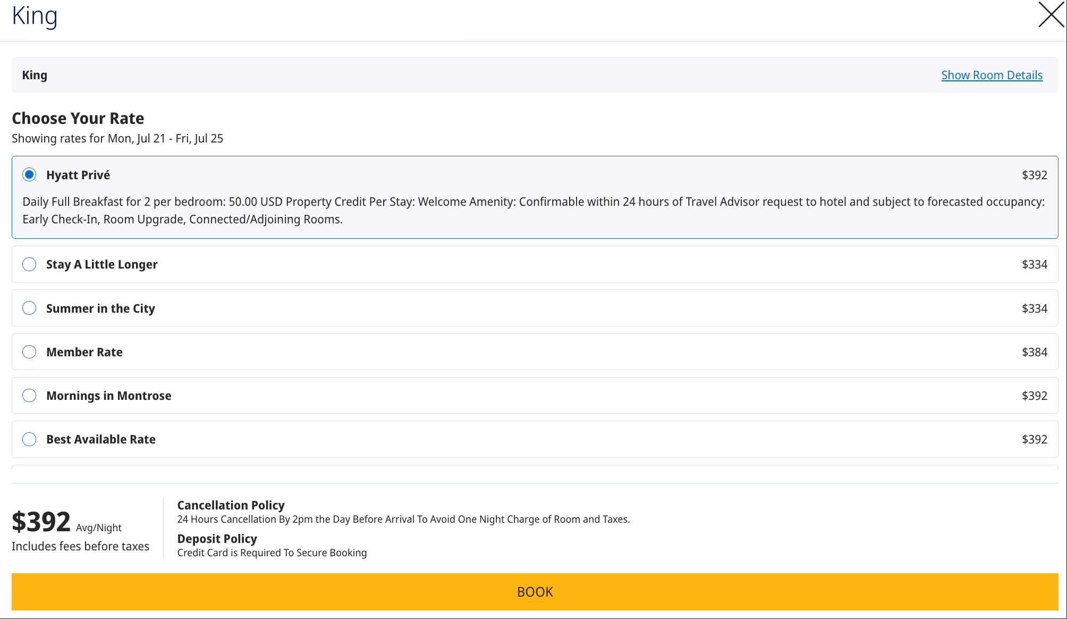Click the Member Rate $384 price

tap(1034, 352)
